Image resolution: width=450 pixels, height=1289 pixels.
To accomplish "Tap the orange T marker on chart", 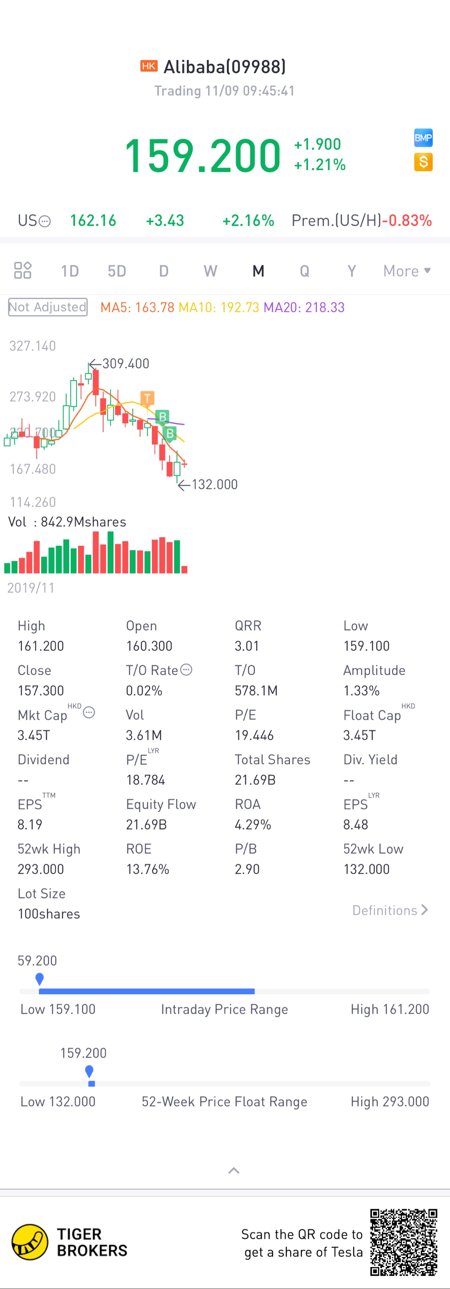I will coord(147,398).
